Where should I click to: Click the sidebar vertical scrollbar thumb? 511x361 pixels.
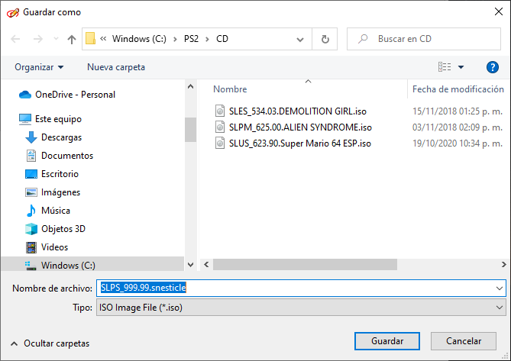191,130
